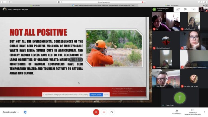Click the zoom overlay icon over slide text
The width and height of the screenshot is (208, 117).
coord(80,60)
